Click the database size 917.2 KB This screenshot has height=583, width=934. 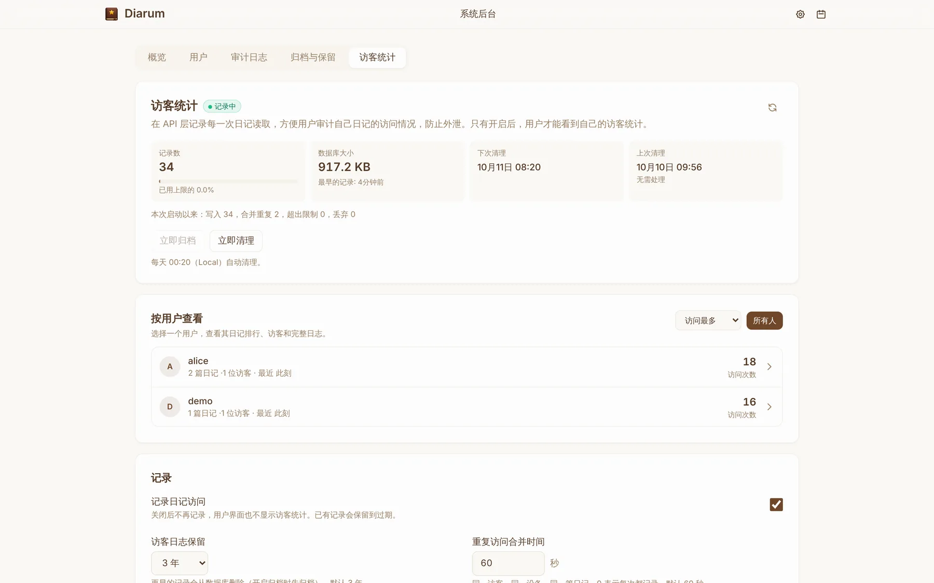[x=344, y=167]
